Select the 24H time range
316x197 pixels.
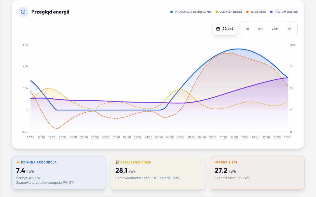point(275,29)
